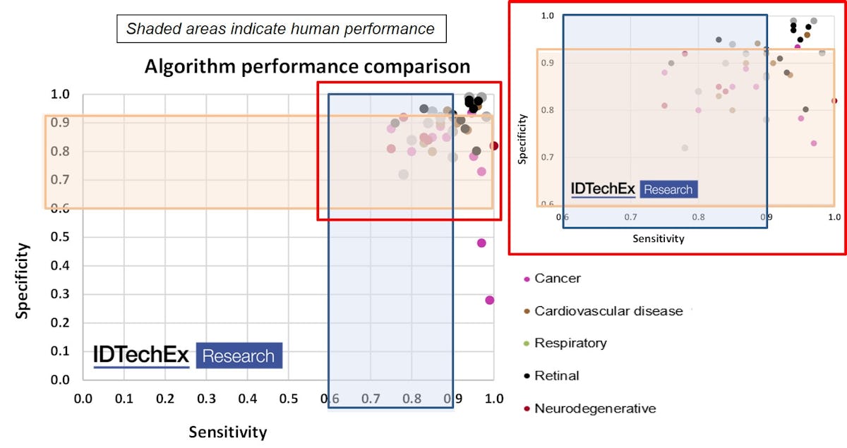Image resolution: width=847 pixels, height=448 pixels.
Task: Click the Respiratory legend dot
Action: [526, 344]
